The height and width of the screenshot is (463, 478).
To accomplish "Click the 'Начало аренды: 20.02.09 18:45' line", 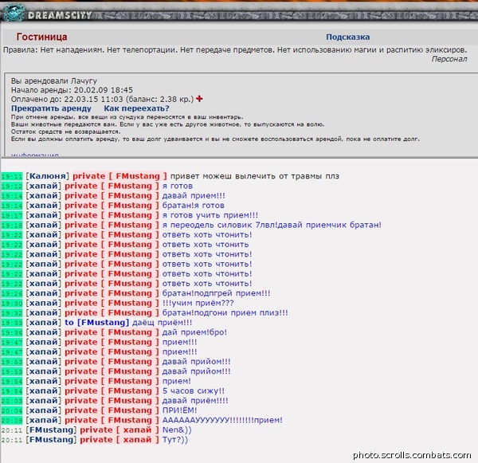I will tap(72, 90).
